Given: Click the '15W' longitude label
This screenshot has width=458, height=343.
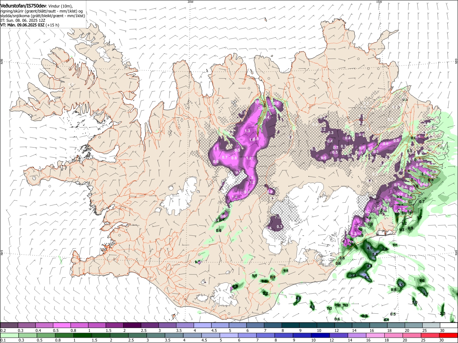Looking at the screenshot, I should (x=379, y=2).
